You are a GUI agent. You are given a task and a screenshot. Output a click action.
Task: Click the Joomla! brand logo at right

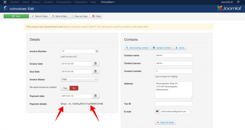click(x=229, y=8)
